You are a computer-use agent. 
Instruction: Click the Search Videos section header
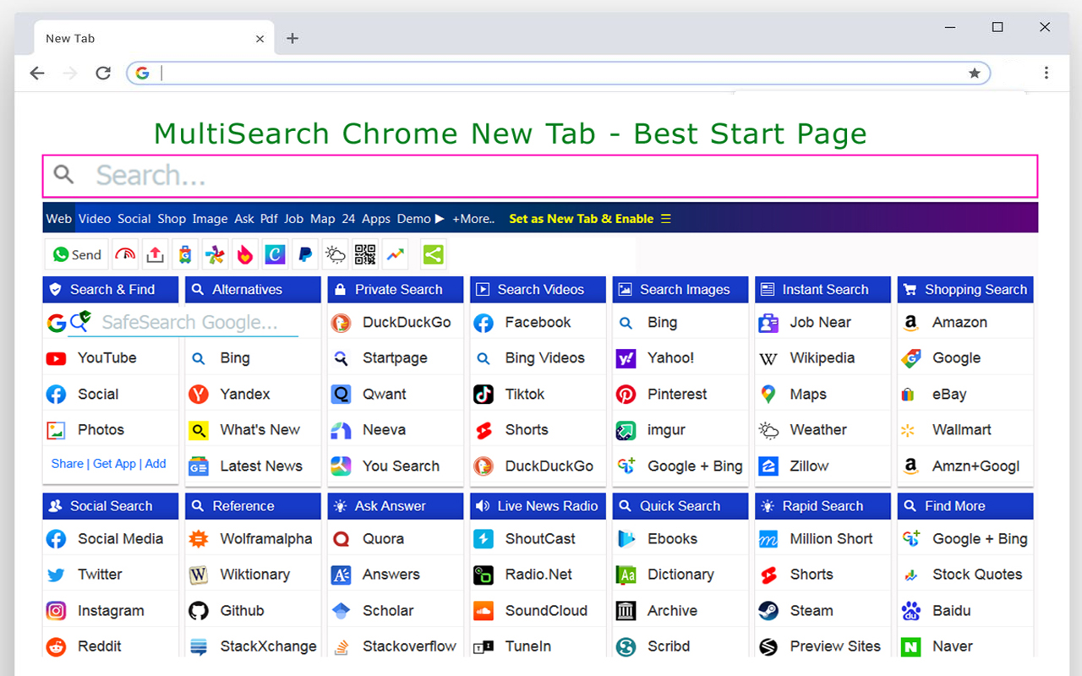[x=538, y=290]
